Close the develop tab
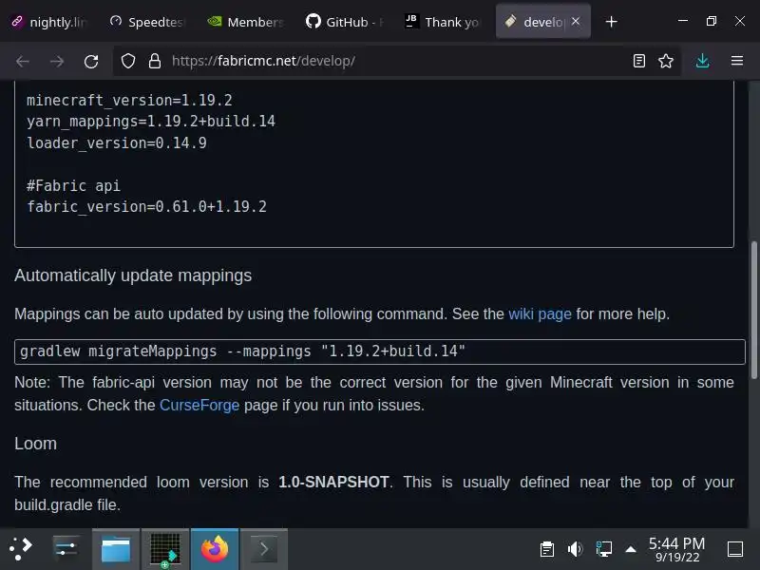 coord(576,21)
